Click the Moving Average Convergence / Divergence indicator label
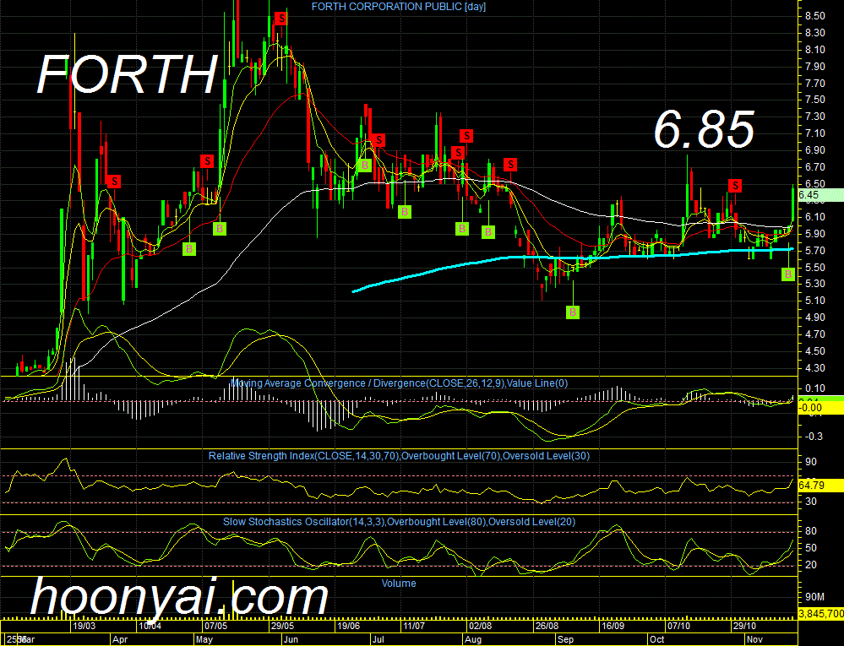The height and width of the screenshot is (646, 844). (399, 383)
